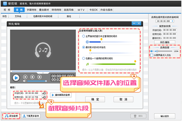This screenshot has height=121, width=182.
Task: Click the 在最终影片中的时间 column header
Action: [x=43, y=16]
